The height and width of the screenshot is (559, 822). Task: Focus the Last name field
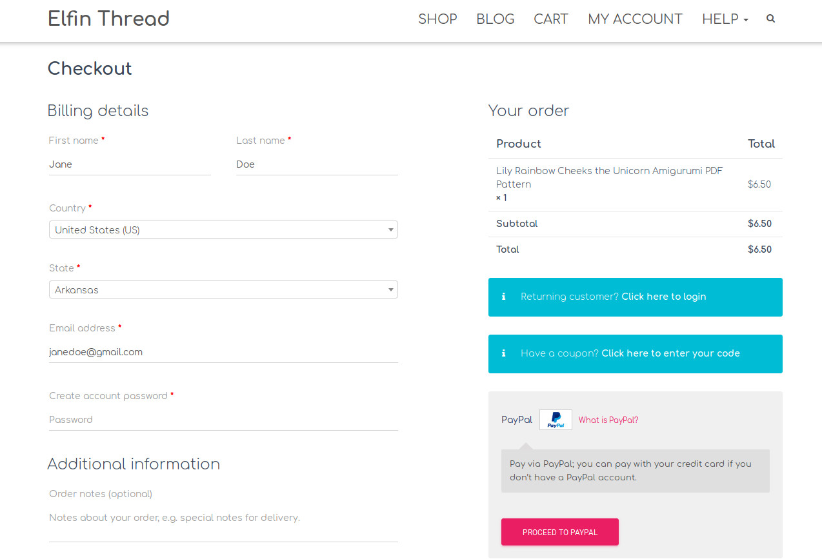pos(317,164)
